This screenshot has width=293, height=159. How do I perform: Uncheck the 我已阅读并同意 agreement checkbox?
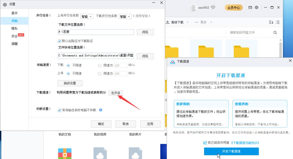point(205,142)
